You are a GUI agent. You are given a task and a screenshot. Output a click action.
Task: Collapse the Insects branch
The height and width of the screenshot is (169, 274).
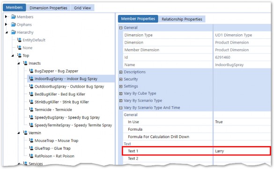click(x=19, y=63)
